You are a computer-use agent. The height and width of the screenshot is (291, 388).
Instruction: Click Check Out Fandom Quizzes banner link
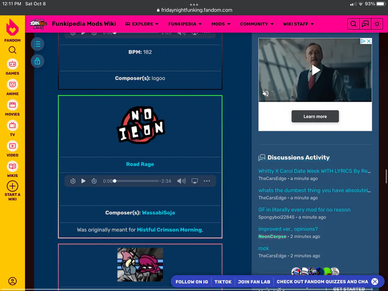tap(322, 282)
